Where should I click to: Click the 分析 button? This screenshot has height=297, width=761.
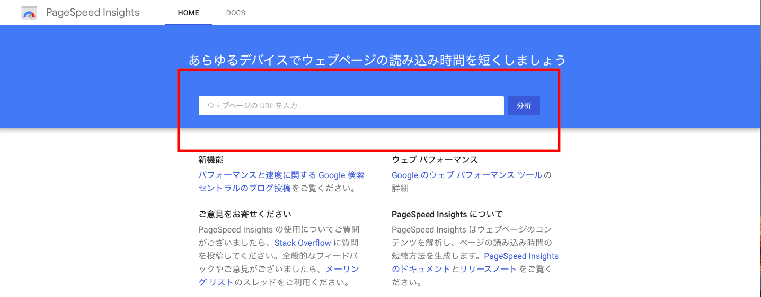pos(524,106)
